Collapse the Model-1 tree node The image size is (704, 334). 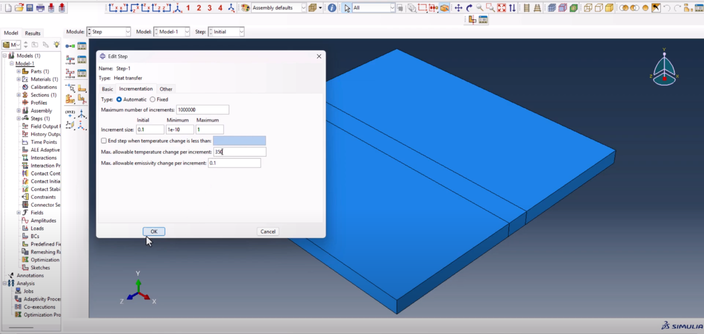point(11,63)
